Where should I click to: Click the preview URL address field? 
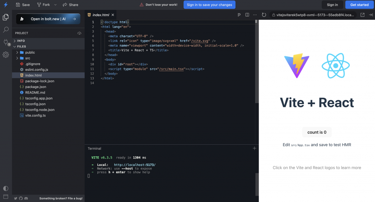313,15
